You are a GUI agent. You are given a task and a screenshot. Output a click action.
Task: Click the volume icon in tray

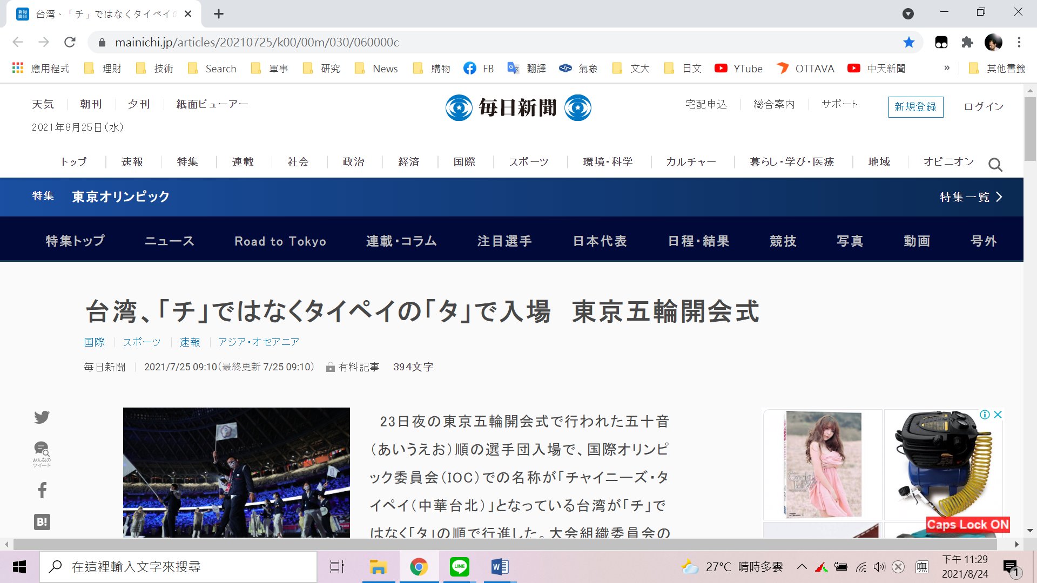click(879, 567)
